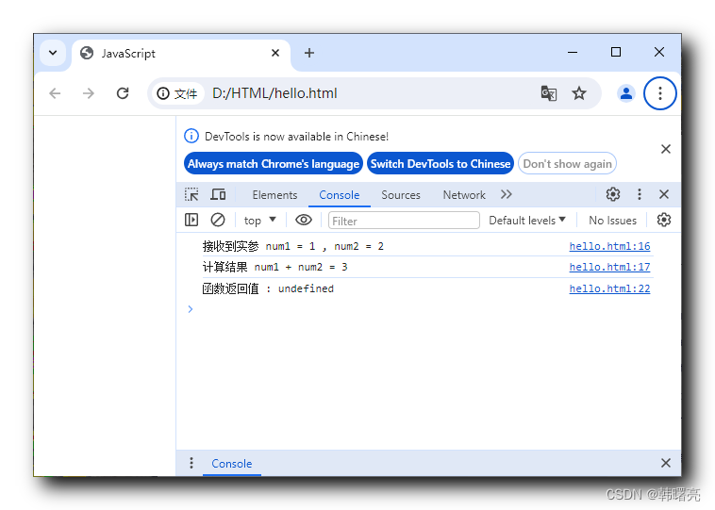Open console settings gear
The height and width of the screenshot is (510, 715).
[x=664, y=221]
